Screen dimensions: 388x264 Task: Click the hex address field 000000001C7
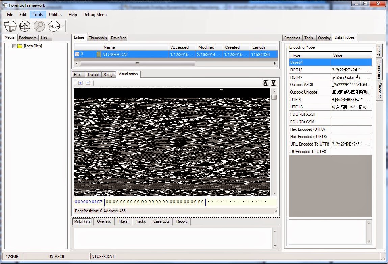click(89, 202)
